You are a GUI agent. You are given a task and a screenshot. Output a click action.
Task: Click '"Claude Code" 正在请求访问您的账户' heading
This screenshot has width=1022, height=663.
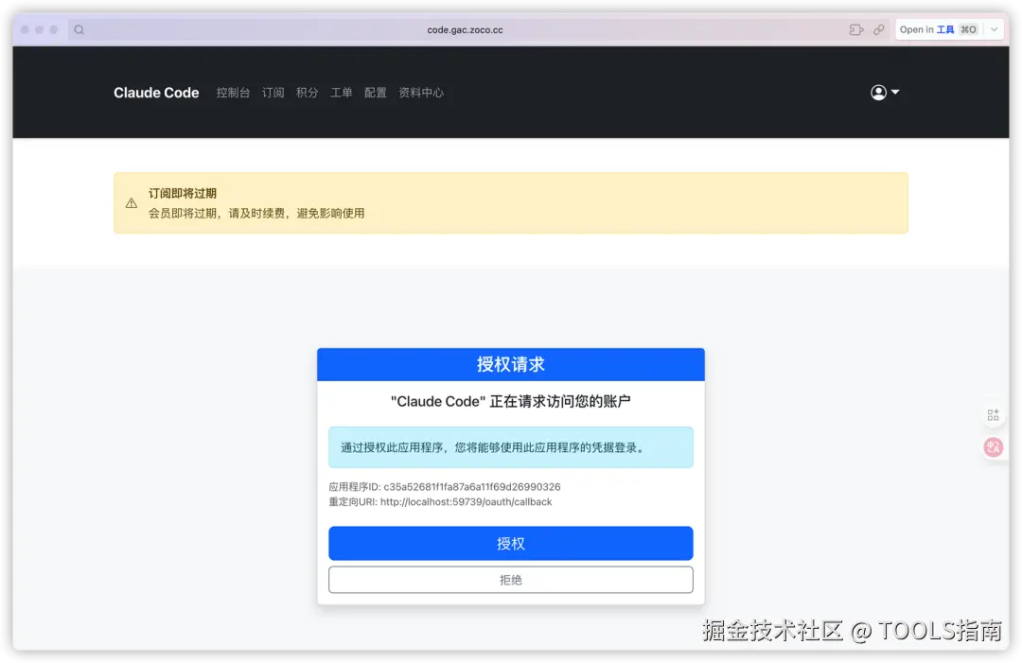click(x=510, y=401)
